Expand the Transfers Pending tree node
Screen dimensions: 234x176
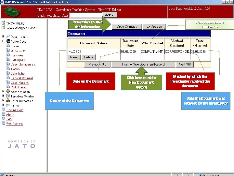(3, 96)
